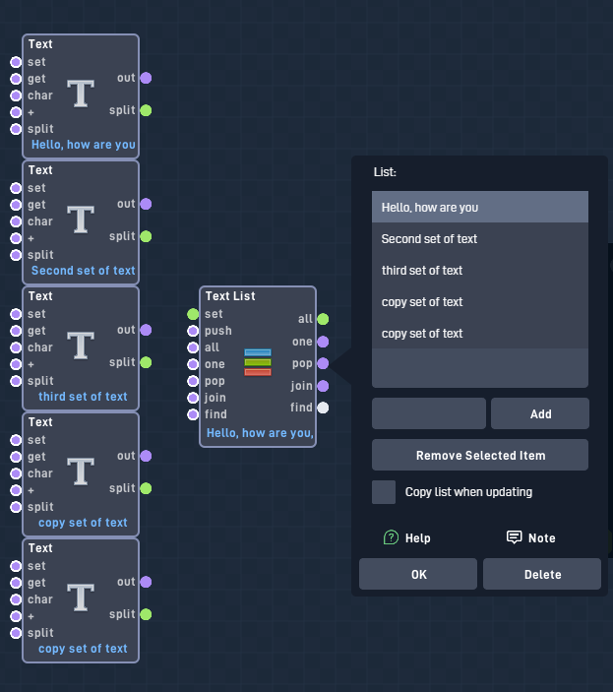The width and height of the screenshot is (613, 692).
Task: Click the pop input port on Text List
Action: pos(193,381)
